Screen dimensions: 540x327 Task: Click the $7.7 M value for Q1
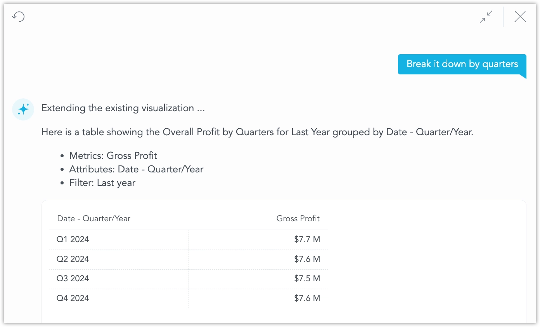click(x=307, y=239)
